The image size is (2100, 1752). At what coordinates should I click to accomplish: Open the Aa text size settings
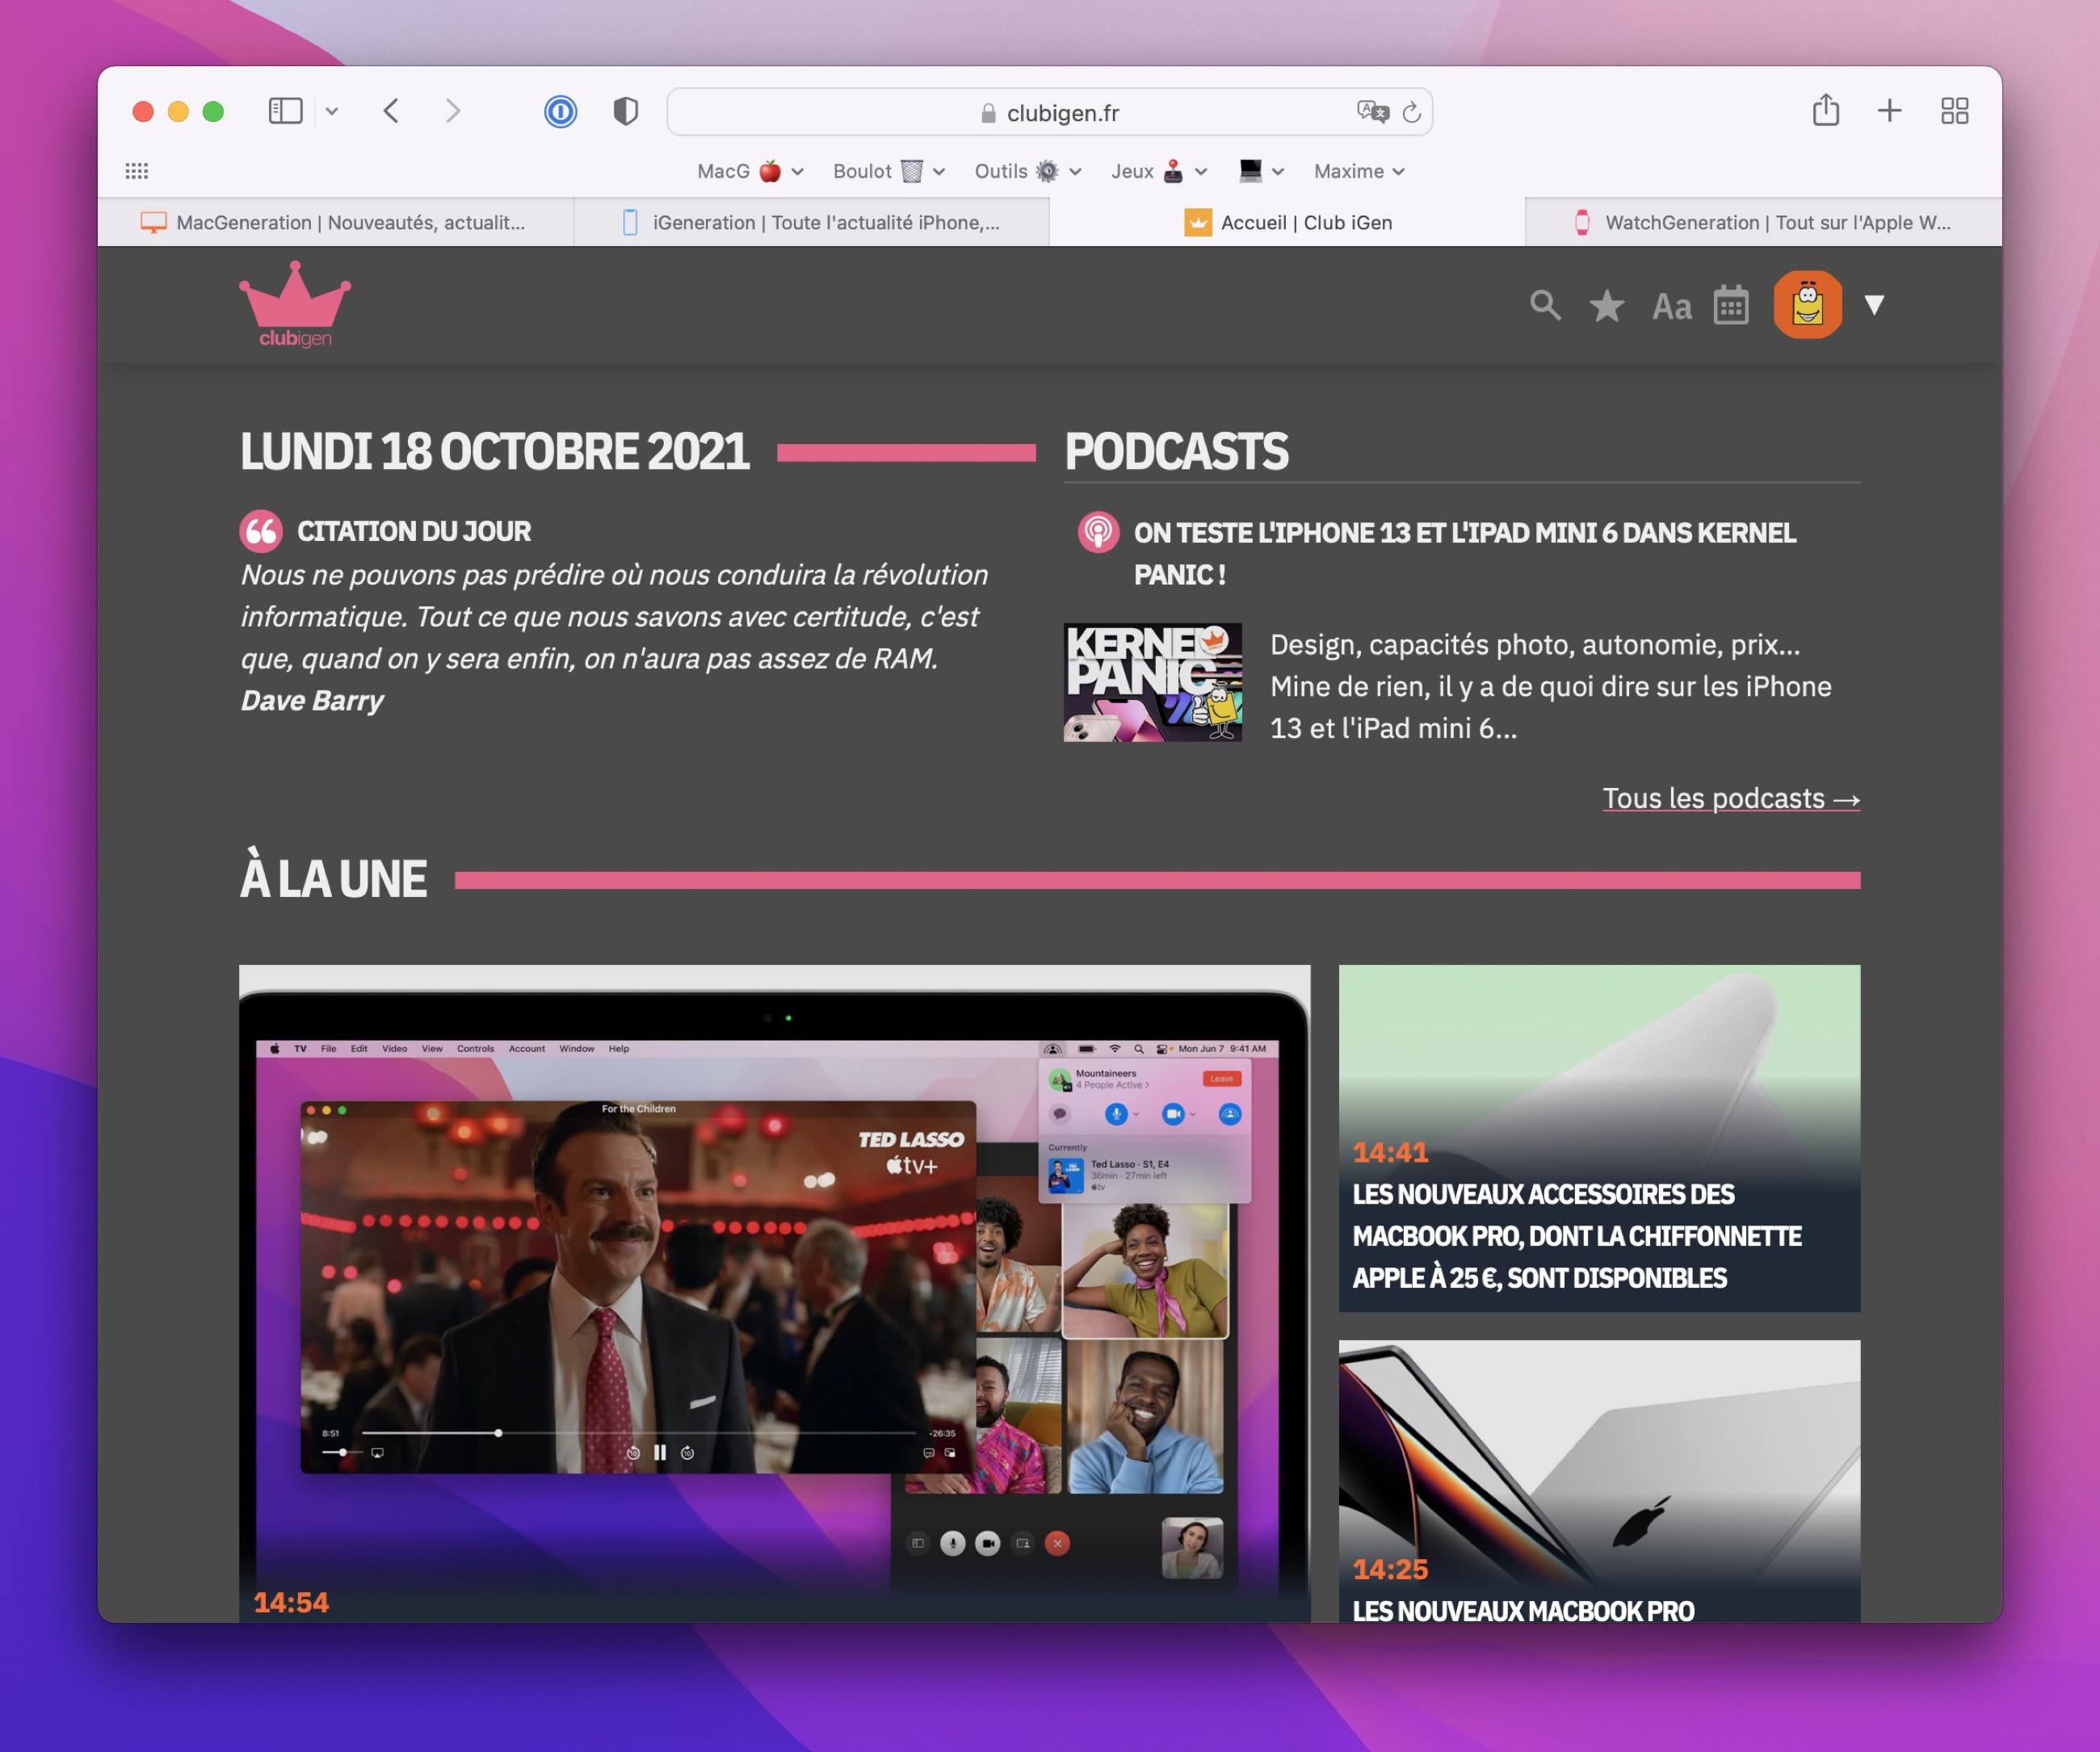pyautogui.click(x=1671, y=306)
